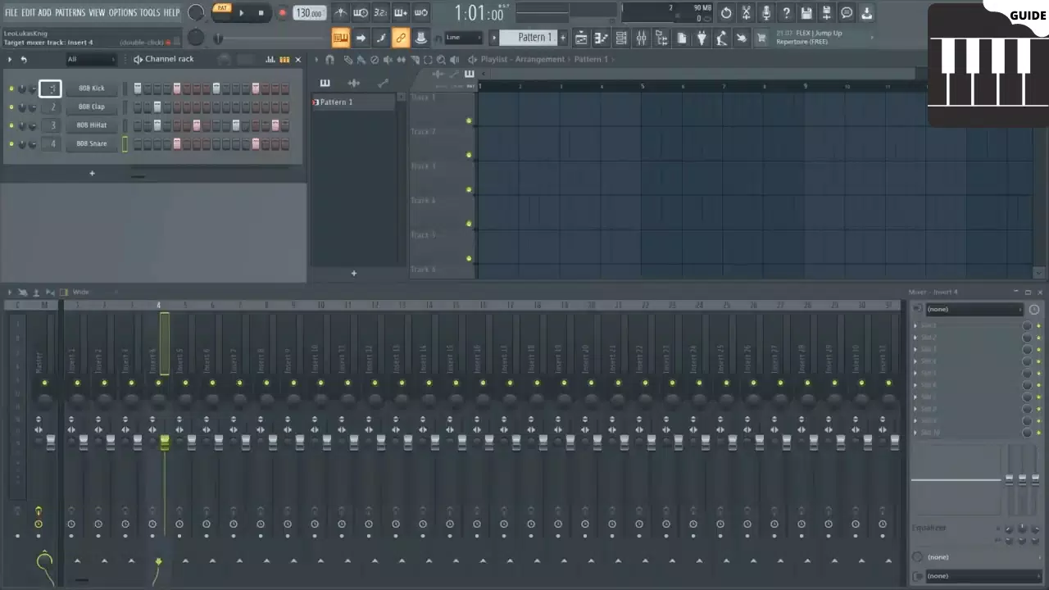Toggle the Track 1 playlist mute LED
Image resolution: width=1049 pixels, height=590 pixels.
pyautogui.click(x=469, y=121)
